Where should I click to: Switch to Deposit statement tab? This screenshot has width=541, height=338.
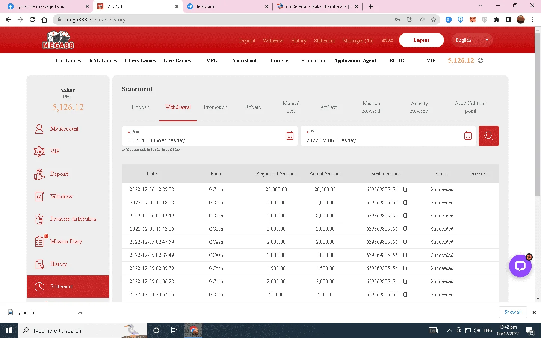[x=140, y=107]
